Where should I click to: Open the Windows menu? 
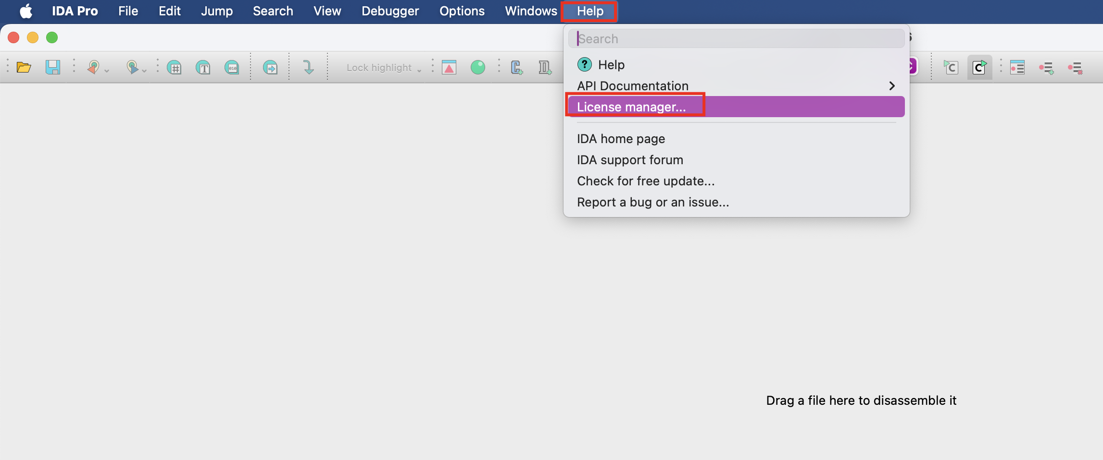click(531, 11)
